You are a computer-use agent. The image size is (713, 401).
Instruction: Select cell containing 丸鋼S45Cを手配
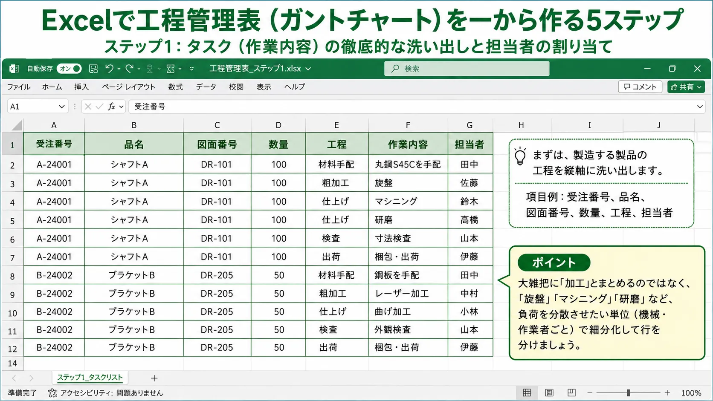[408, 164]
